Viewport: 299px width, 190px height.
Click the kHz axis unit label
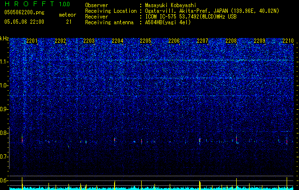[4, 38]
